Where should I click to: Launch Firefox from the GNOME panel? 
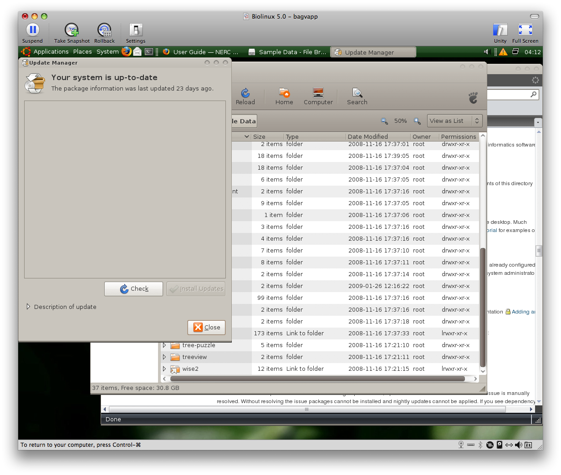[x=126, y=52]
